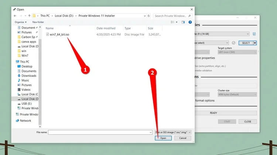Sort files by Name column

click(49, 28)
